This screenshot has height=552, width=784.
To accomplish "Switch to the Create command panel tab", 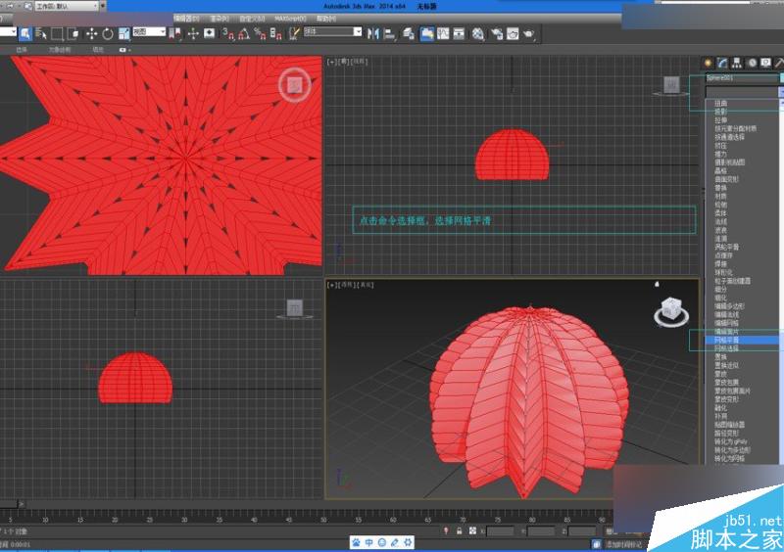I will pos(708,63).
